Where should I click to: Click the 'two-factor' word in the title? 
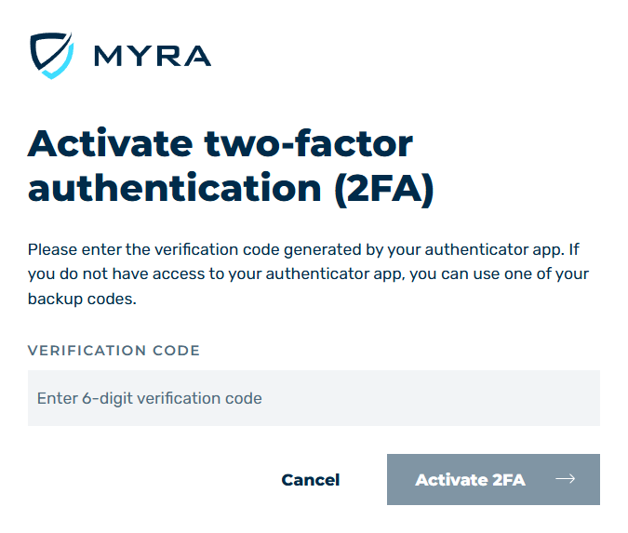(308, 143)
